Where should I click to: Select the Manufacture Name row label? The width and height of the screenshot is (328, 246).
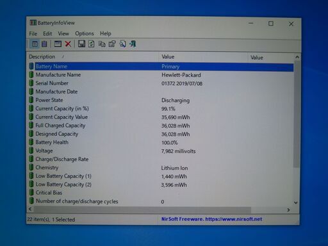(x=58, y=75)
